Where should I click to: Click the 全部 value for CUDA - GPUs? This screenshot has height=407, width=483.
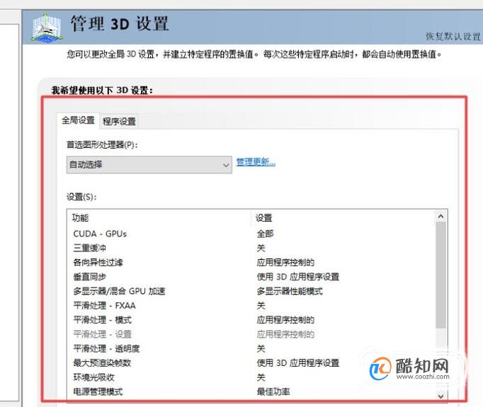[265, 234]
